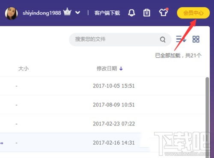Image resolution: width=214 pixels, height=158 pixels.
Task: Open the clipboard task list icon
Action: (147, 13)
